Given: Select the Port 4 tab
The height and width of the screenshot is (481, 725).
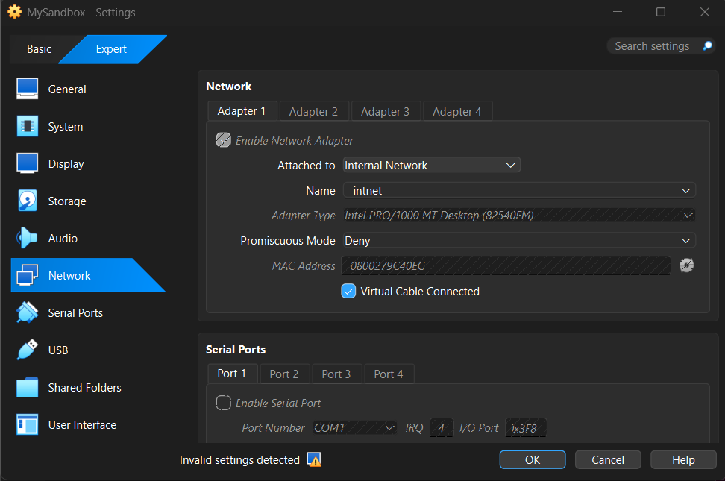Looking at the screenshot, I should [x=389, y=374].
